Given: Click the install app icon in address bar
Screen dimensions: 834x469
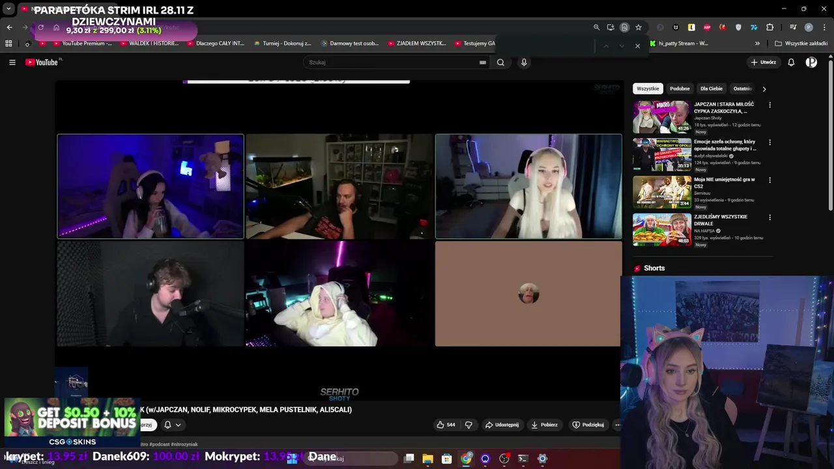Looking at the screenshot, I should point(611,27).
